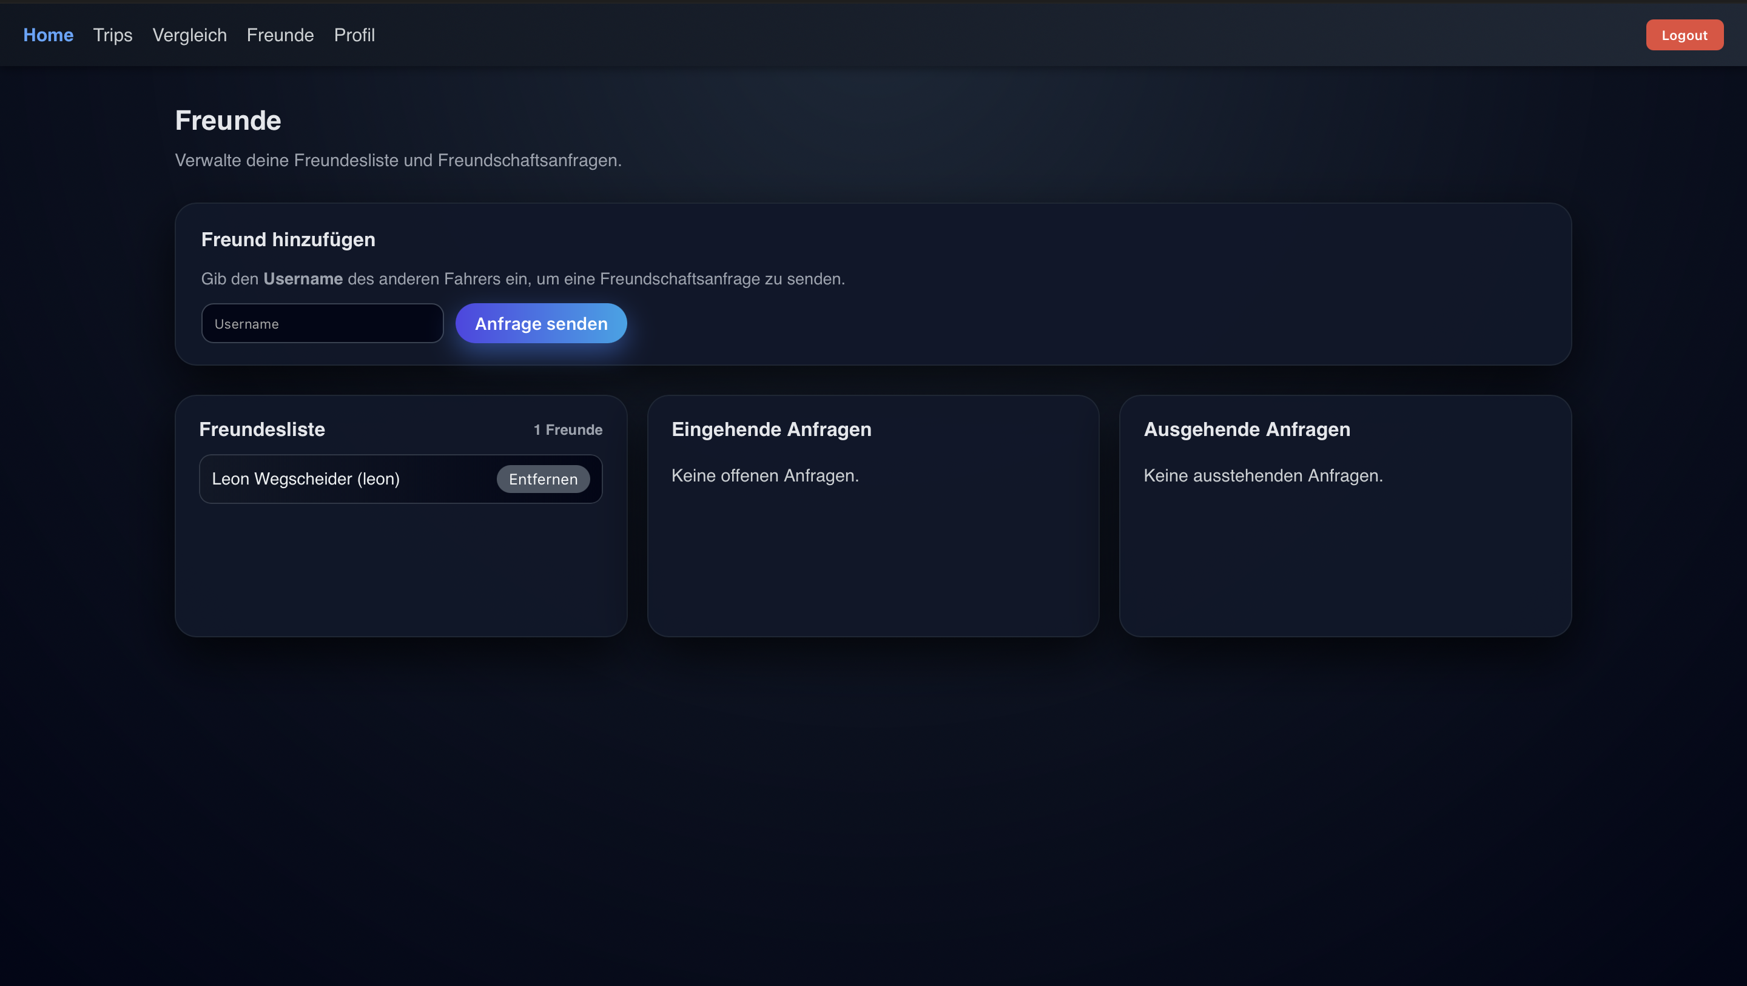The width and height of the screenshot is (1747, 986).
Task: Open the Home navigation item
Action: point(48,35)
